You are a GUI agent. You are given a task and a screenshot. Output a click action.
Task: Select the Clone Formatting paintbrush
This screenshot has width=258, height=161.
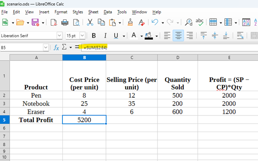pos(130,22)
